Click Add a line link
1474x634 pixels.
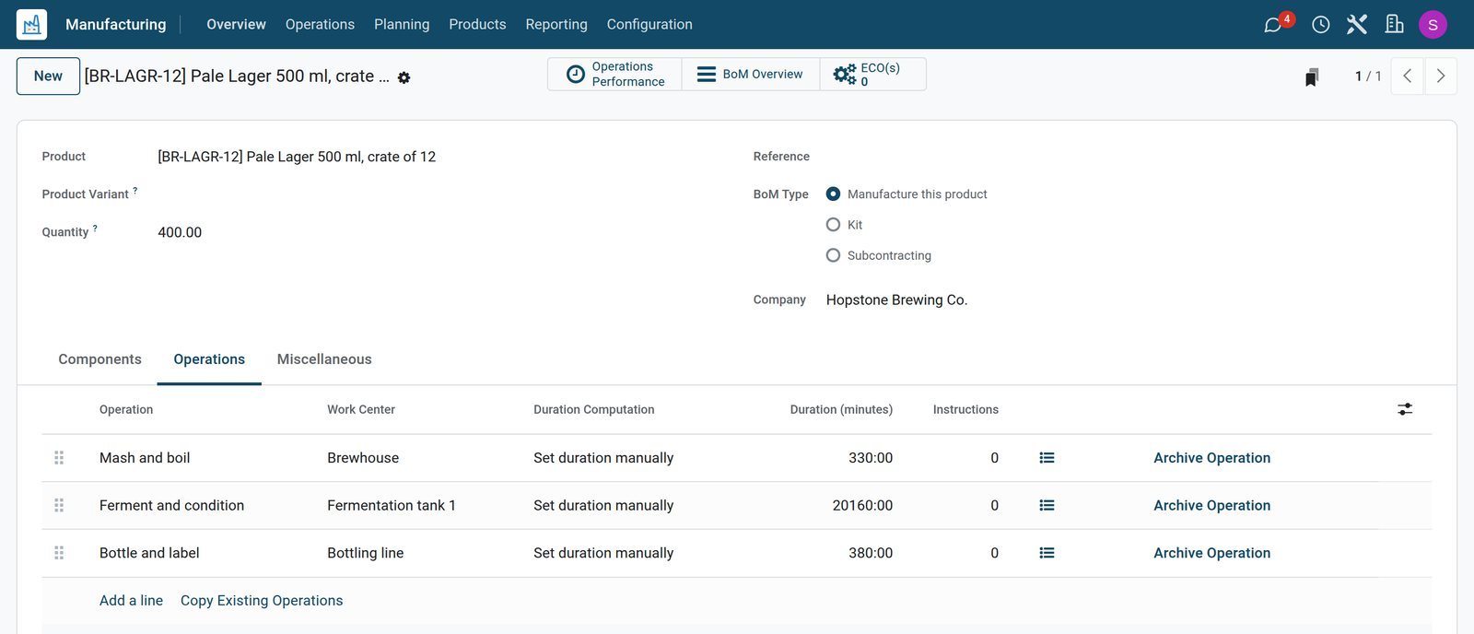click(x=131, y=601)
